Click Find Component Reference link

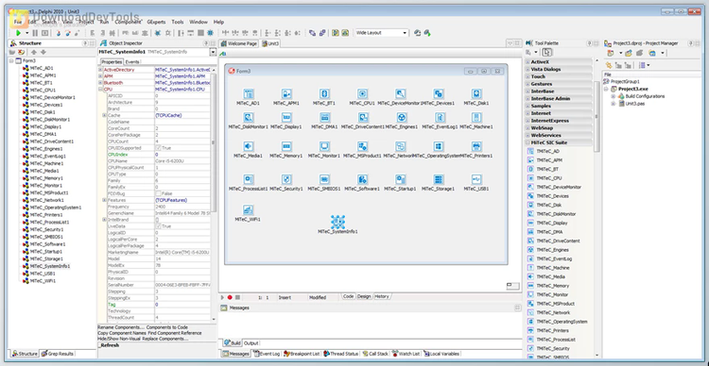175,333
